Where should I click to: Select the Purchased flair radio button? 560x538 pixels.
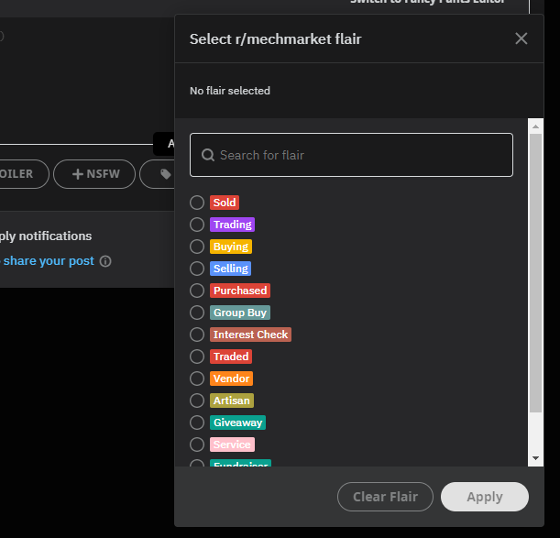tap(197, 291)
